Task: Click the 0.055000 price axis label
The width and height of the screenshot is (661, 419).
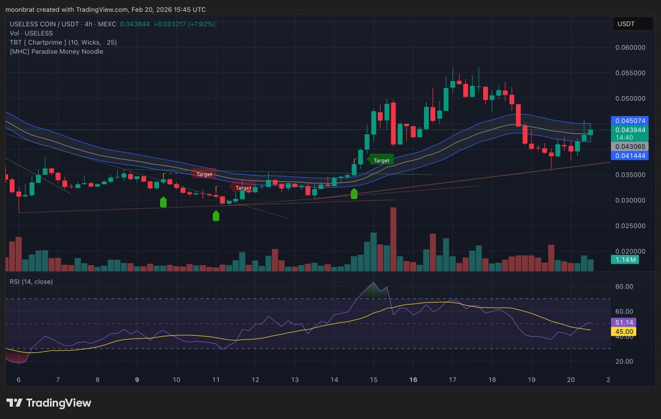Action: click(x=630, y=73)
